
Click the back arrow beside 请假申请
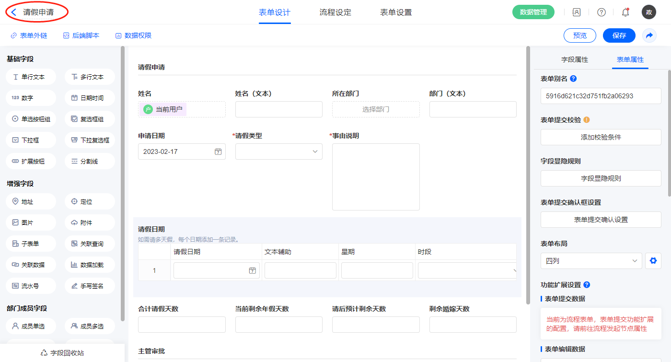point(14,12)
